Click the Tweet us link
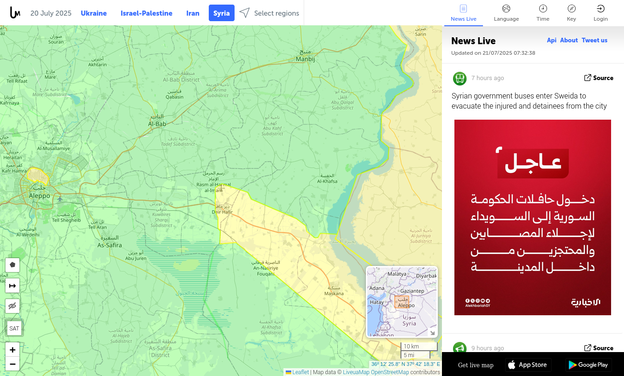 pyautogui.click(x=595, y=40)
